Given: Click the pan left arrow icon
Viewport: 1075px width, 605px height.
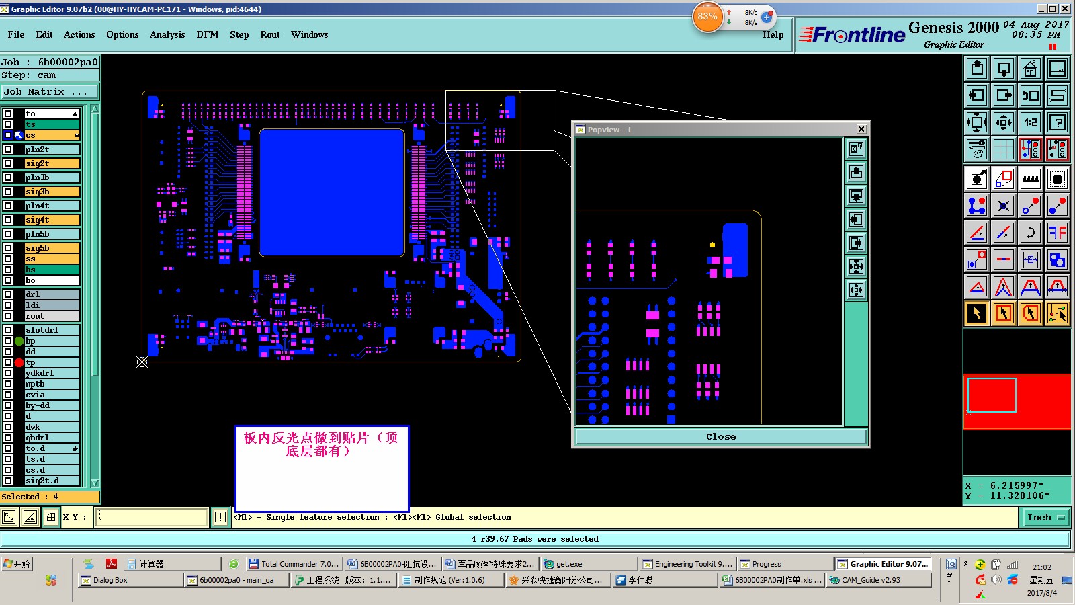Looking at the screenshot, I should (977, 95).
